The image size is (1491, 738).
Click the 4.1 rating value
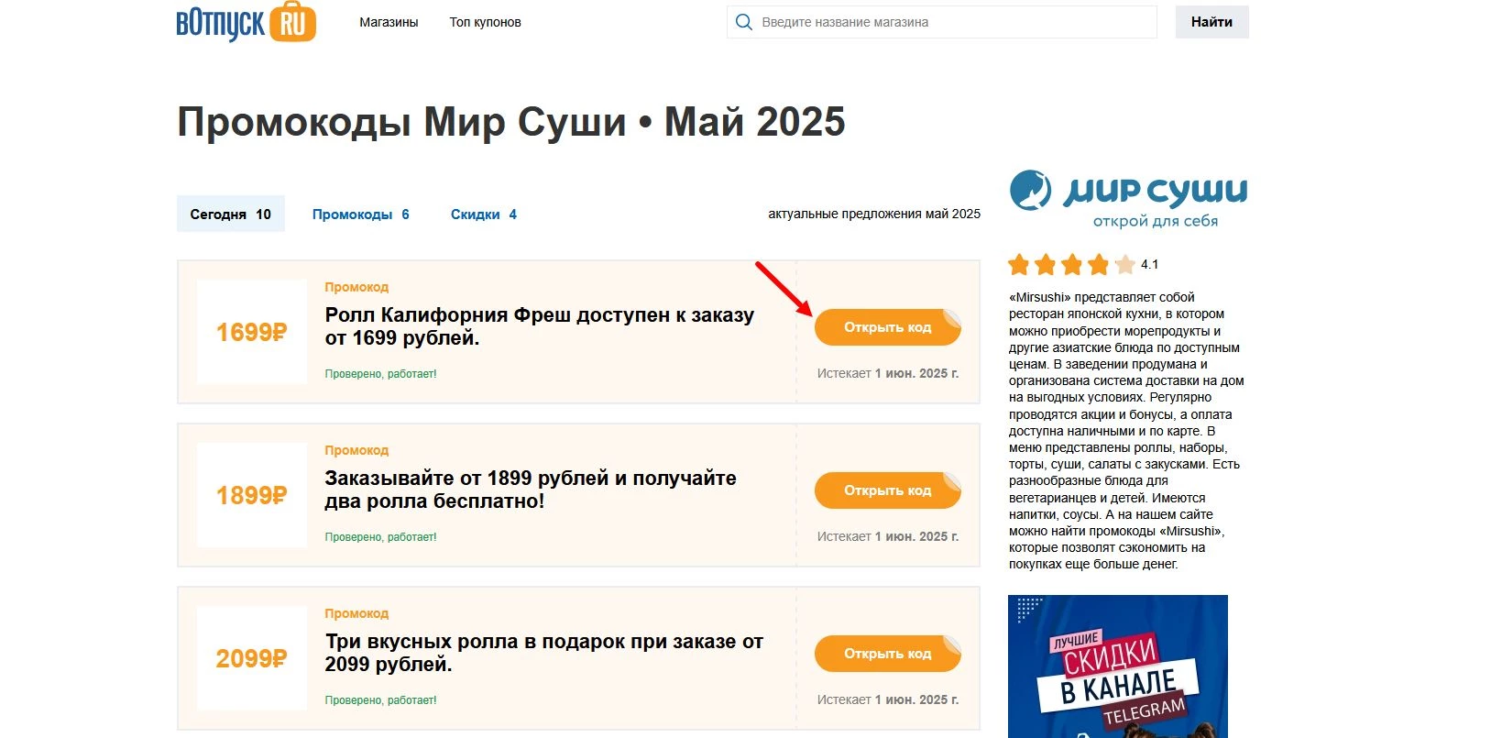[x=1150, y=264]
